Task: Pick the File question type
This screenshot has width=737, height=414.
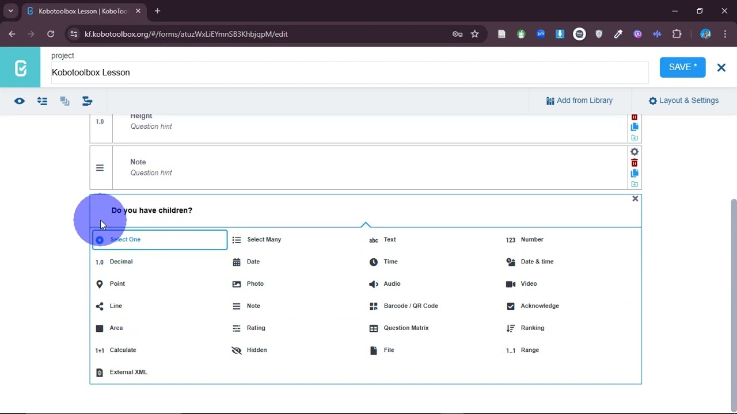Action: [x=382, y=350]
